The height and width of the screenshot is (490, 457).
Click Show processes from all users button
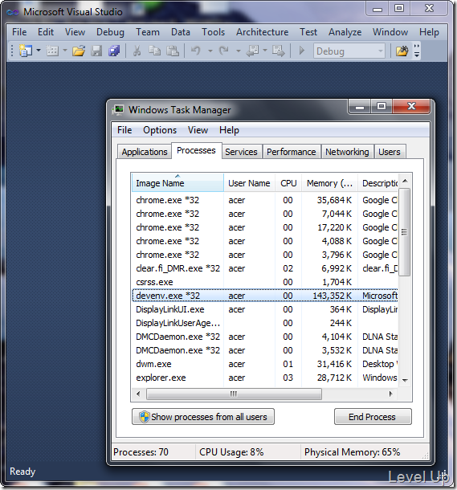pos(203,417)
